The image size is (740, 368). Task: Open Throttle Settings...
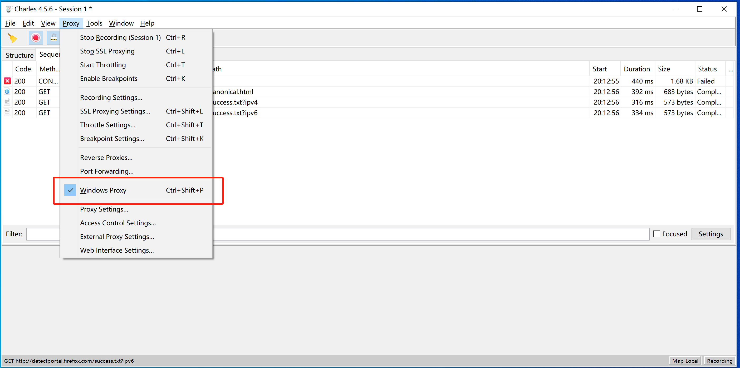pyautogui.click(x=136, y=125)
